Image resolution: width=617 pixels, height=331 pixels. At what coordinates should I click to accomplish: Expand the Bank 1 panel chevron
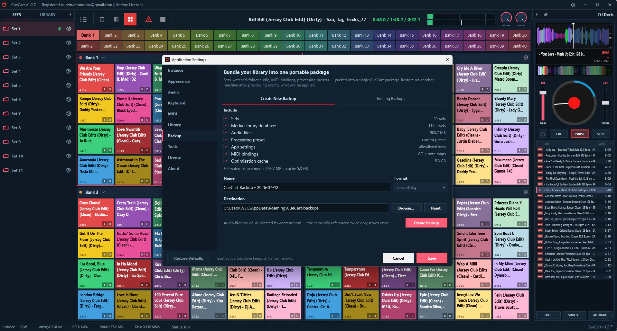click(x=103, y=58)
